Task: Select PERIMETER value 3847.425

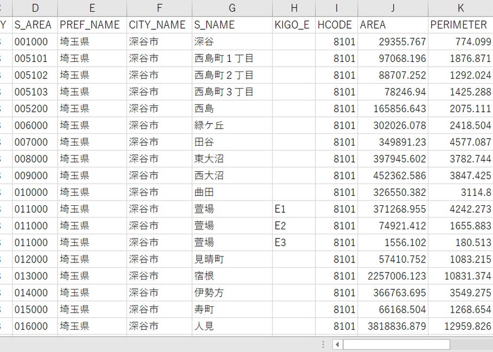Action: 460,175
